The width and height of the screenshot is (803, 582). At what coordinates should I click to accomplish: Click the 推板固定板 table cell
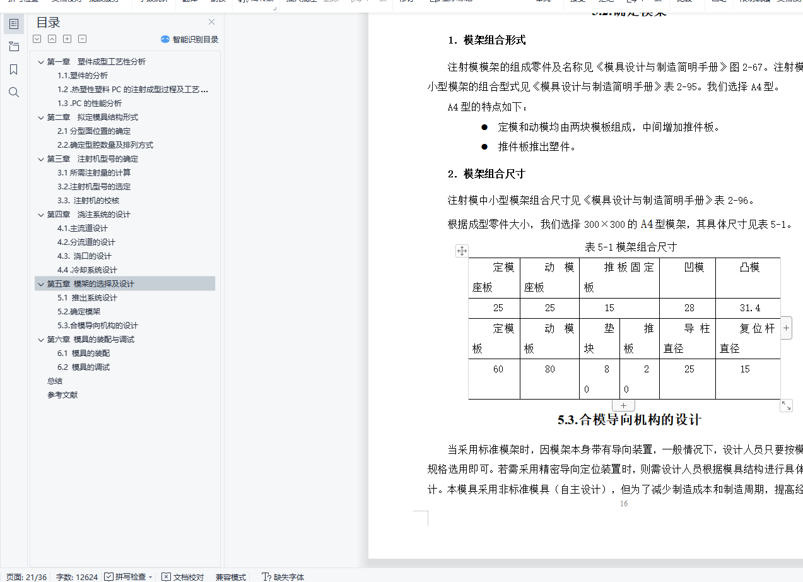point(619,278)
